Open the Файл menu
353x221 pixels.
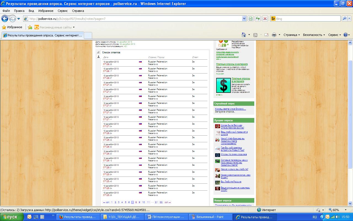tap(6, 11)
